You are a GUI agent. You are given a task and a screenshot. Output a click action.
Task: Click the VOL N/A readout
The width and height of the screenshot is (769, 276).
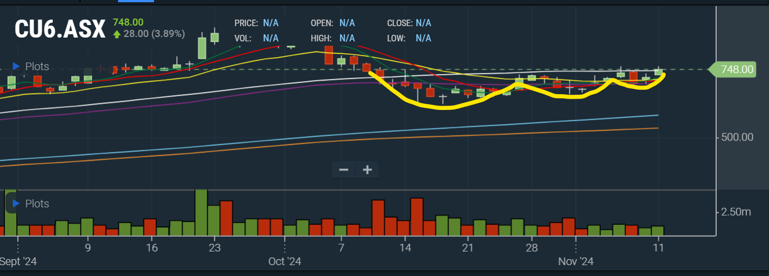[256, 38]
